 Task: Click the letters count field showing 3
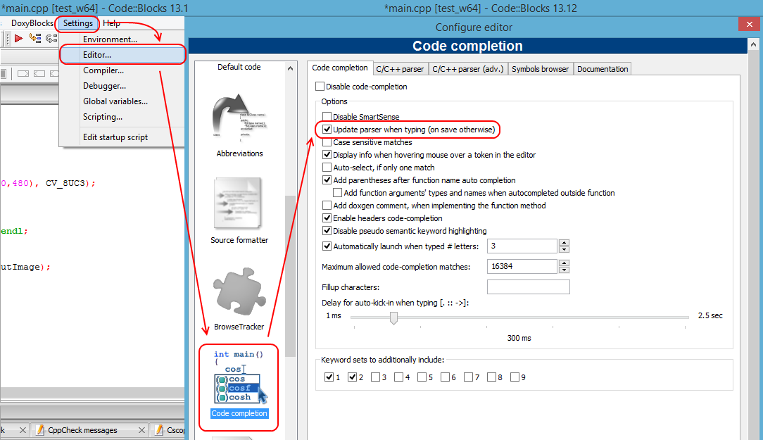pyautogui.click(x=522, y=246)
